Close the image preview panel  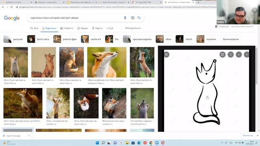[167, 54]
